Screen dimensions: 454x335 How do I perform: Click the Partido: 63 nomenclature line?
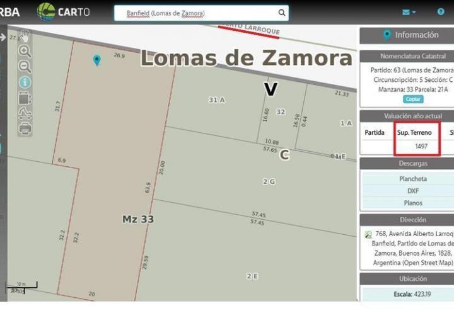pyautogui.click(x=412, y=70)
